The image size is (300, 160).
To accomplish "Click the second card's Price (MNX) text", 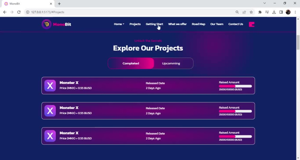I will 76,113.
